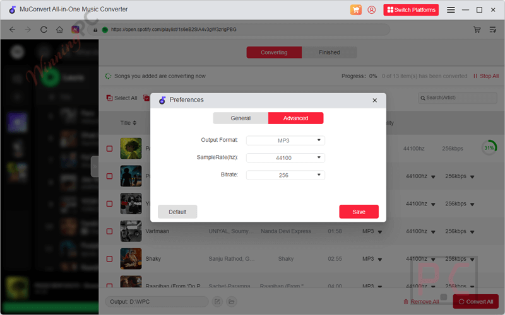The height and width of the screenshot is (315, 505).
Task: Switch to the Finished tab
Action: click(x=329, y=52)
